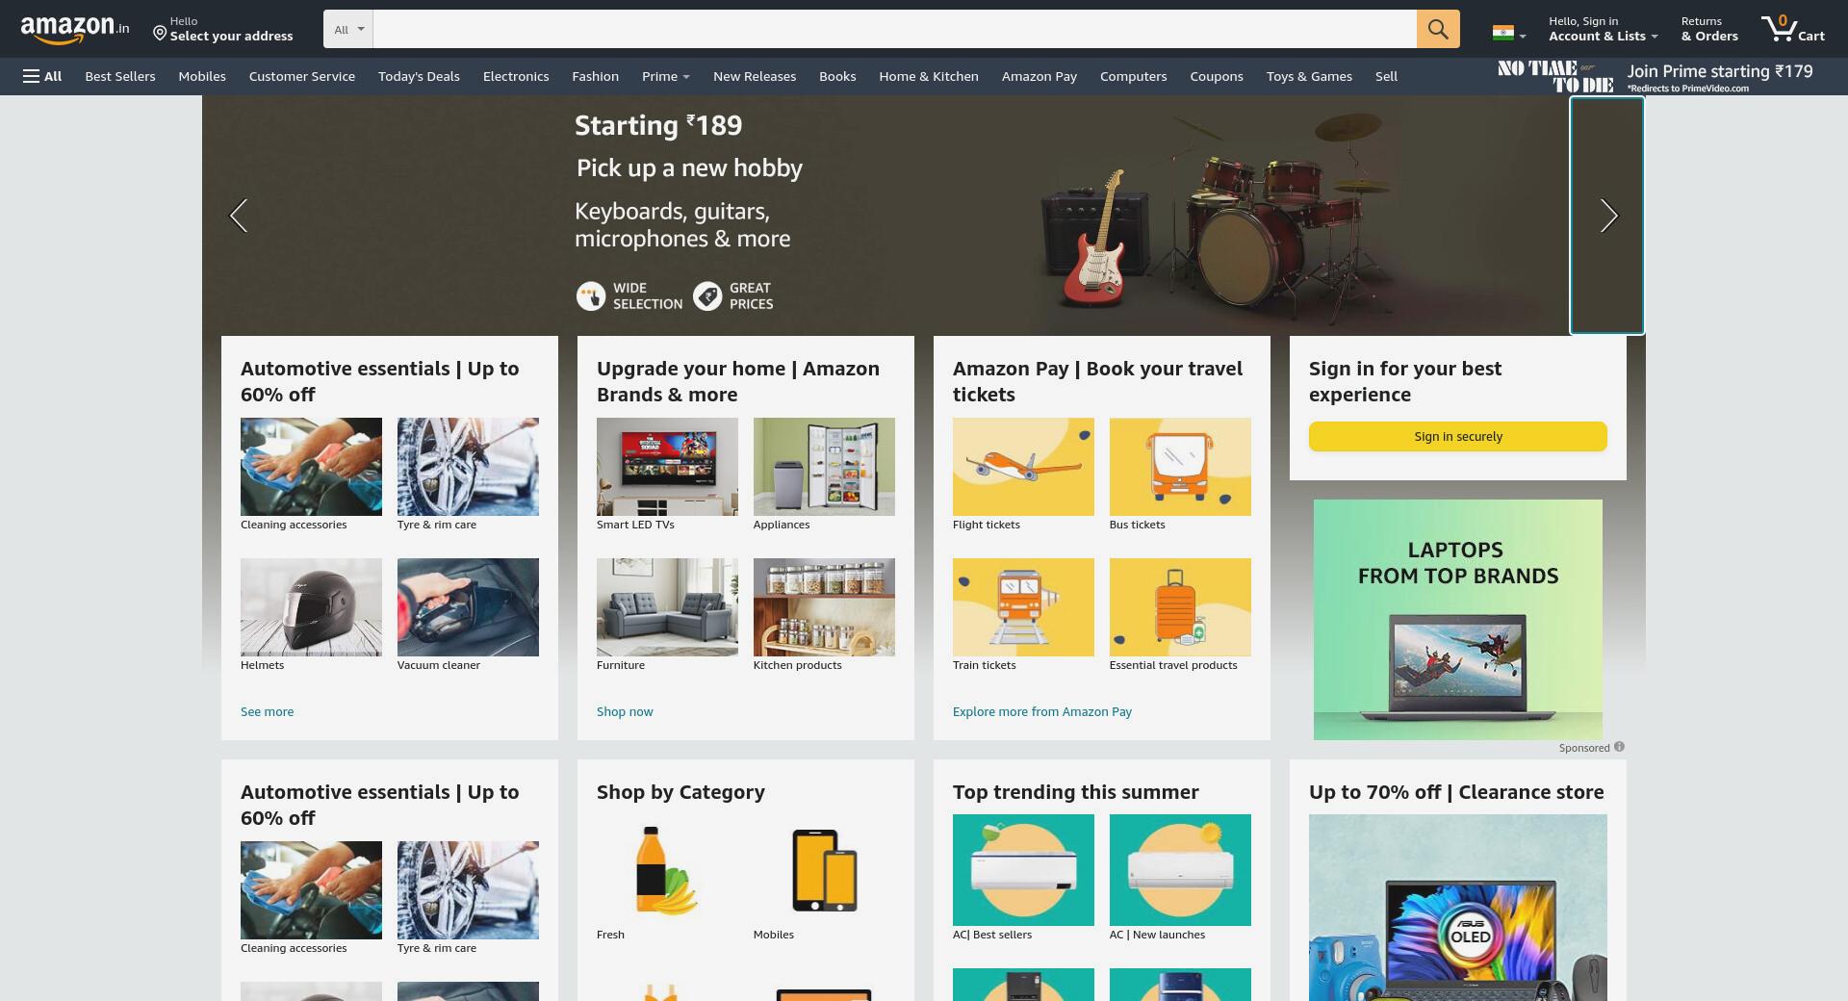Click the Wide Selection badge icon

click(x=590, y=295)
